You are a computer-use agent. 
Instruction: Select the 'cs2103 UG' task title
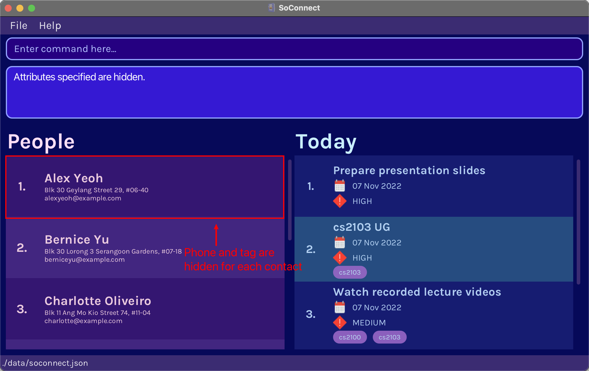pos(361,227)
